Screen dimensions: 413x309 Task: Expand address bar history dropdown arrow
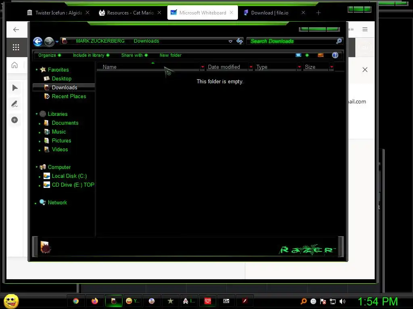point(230,41)
